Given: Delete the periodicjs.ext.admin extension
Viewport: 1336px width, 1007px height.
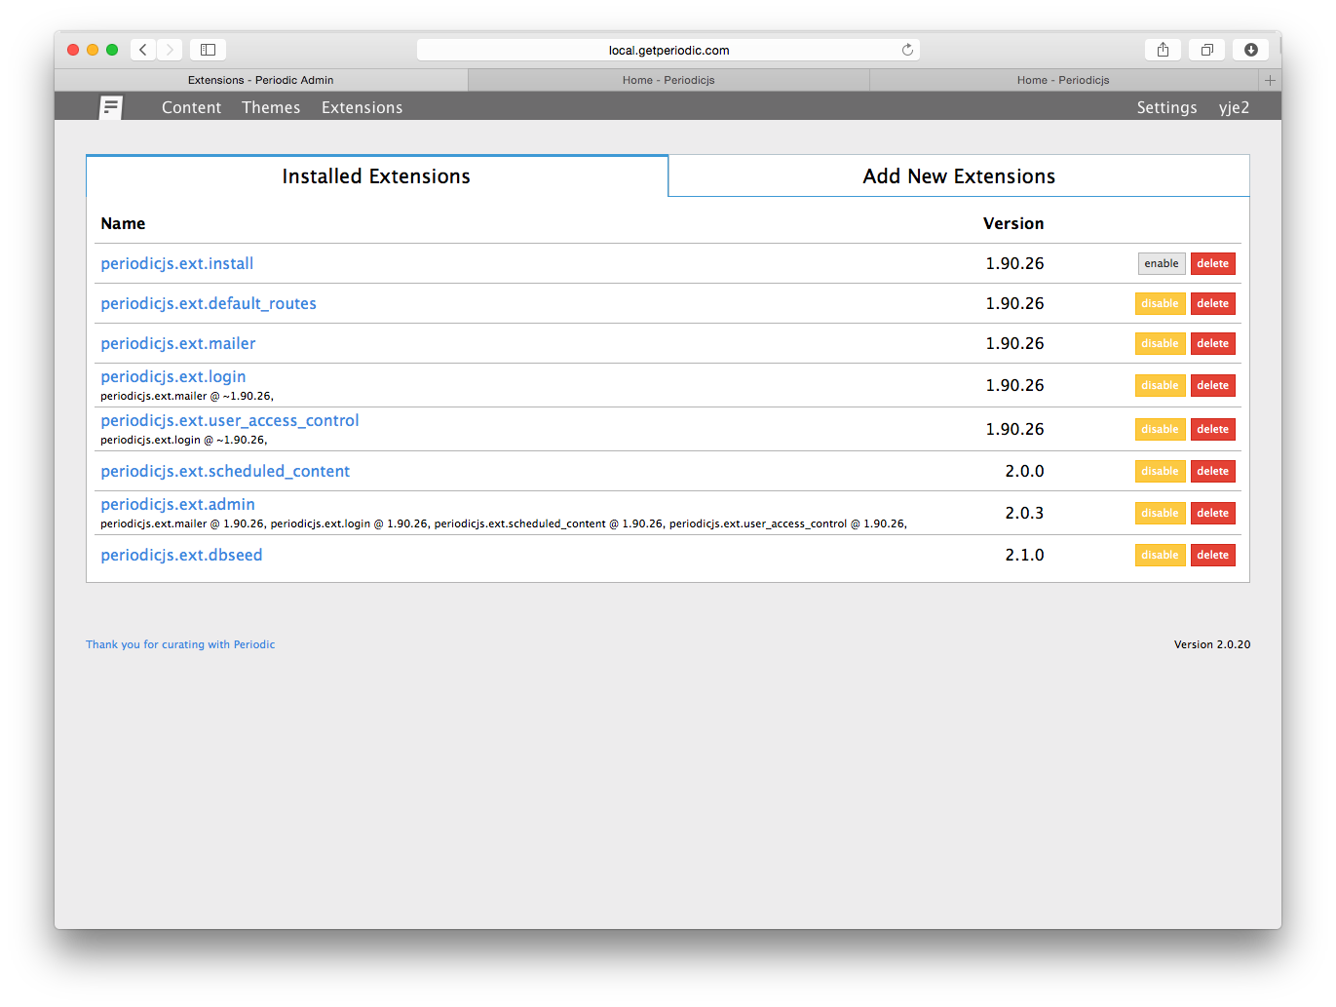Looking at the screenshot, I should point(1213,513).
